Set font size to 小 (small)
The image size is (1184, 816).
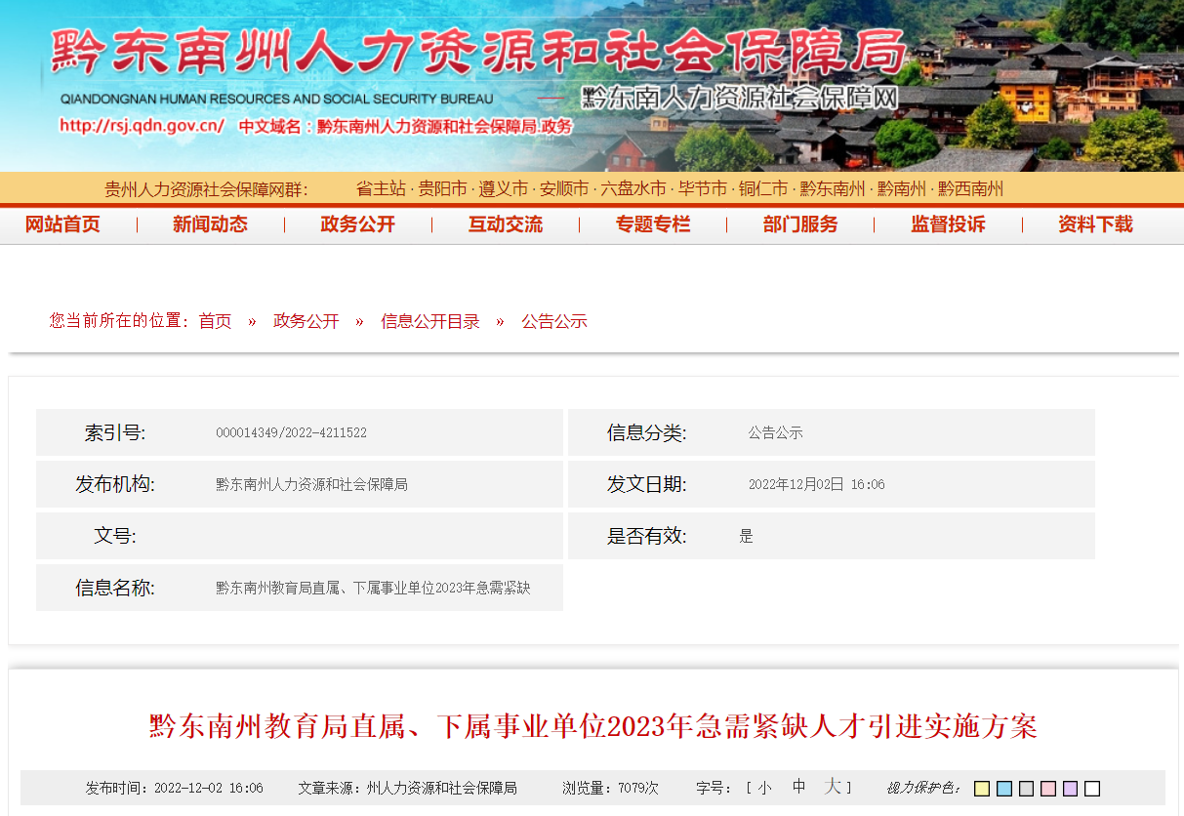(x=764, y=788)
